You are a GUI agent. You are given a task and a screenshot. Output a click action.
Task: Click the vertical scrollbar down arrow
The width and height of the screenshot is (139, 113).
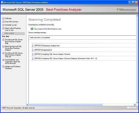tap(137, 102)
